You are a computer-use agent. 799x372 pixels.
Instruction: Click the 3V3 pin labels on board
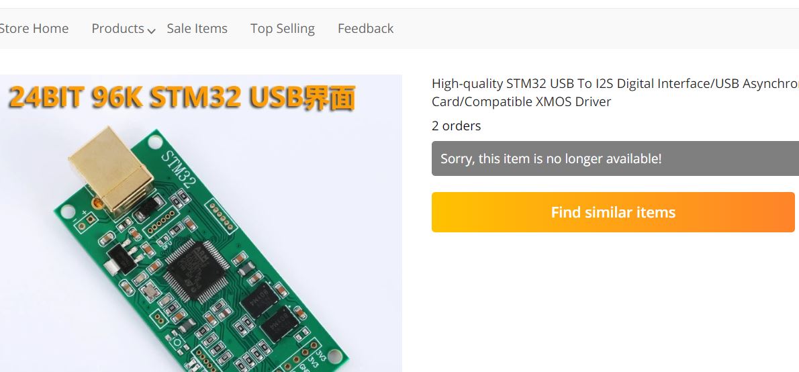pos(319,357)
